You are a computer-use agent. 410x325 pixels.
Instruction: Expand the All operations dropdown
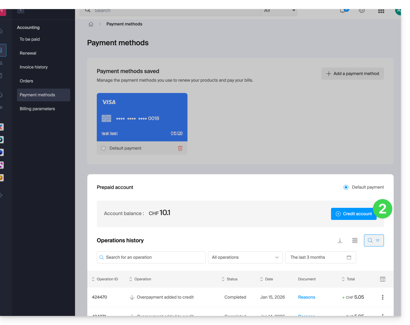pos(245,257)
